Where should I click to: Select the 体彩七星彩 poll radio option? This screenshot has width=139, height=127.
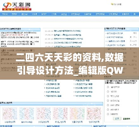[x=108, y=105]
